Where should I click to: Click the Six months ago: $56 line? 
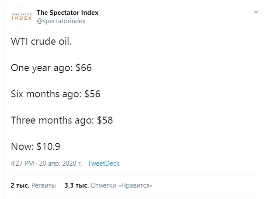(56, 94)
